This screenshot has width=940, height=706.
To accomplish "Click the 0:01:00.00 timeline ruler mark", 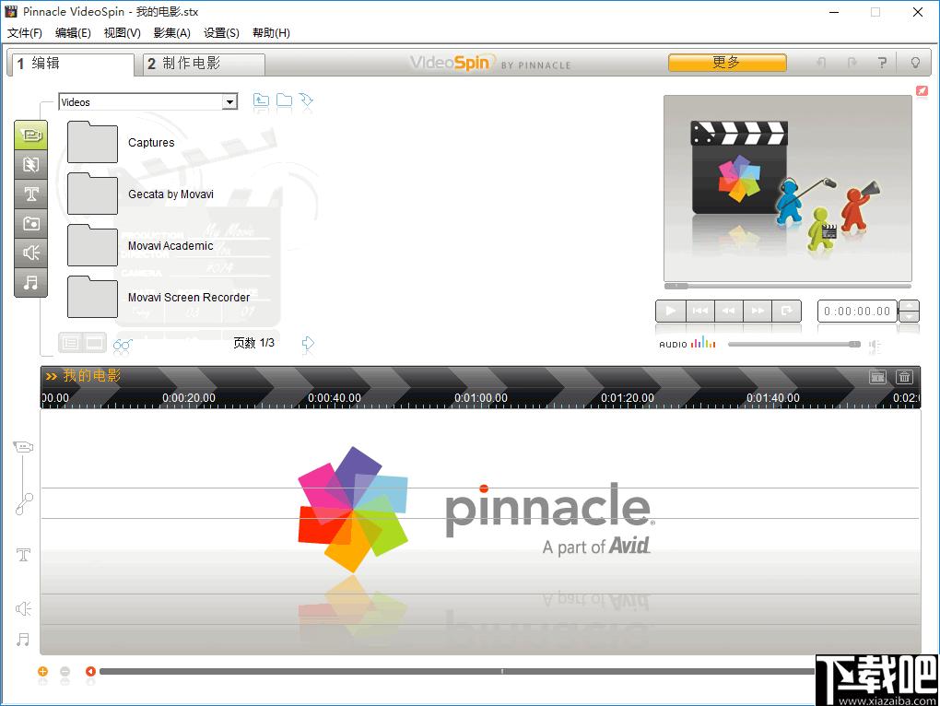I will [x=481, y=398].
